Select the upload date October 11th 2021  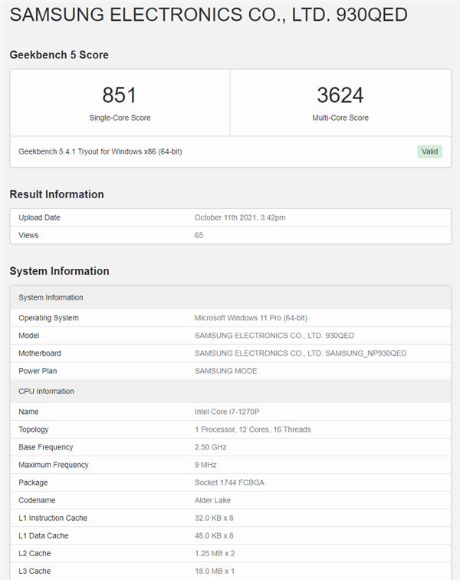point(240,217)
